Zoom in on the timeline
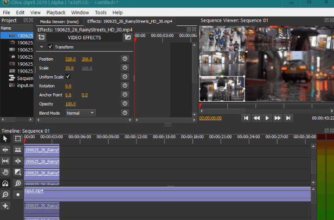This screenshot has height=220, width=334. (18, 183)
